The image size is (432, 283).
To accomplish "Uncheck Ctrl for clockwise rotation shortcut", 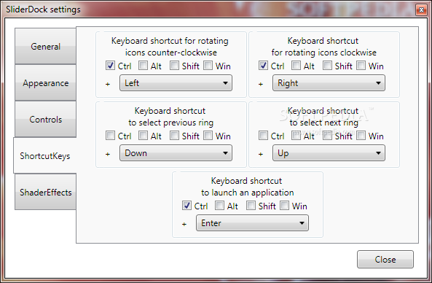I will tap(263, 66).
